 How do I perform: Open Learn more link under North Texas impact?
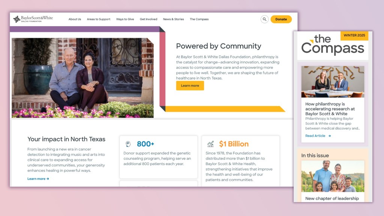coord(36,179)
